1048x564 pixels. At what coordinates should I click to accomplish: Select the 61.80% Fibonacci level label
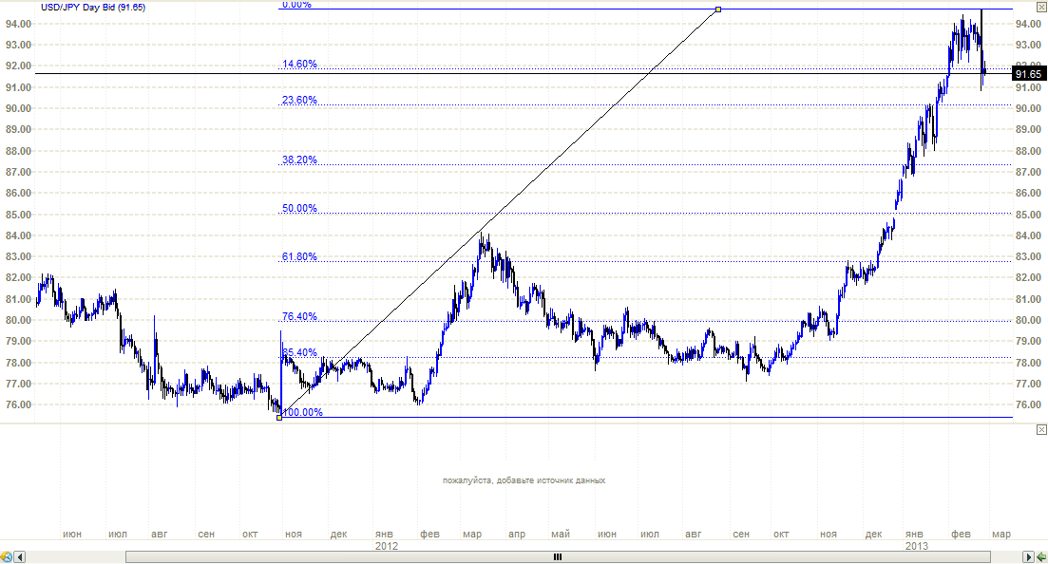click(299, 257)
